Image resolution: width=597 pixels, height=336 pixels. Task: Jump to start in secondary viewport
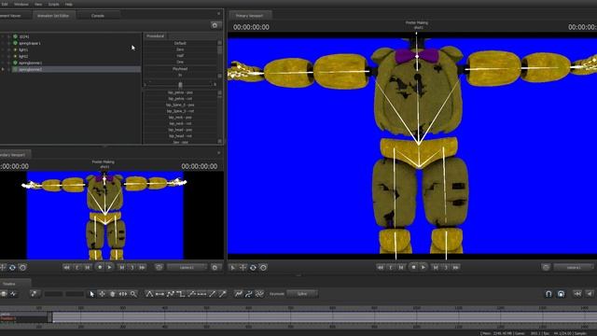(66, 268)
